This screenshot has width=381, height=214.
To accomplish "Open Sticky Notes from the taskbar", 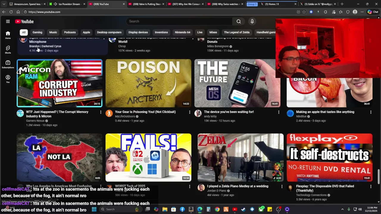I will tap(270, 209).
